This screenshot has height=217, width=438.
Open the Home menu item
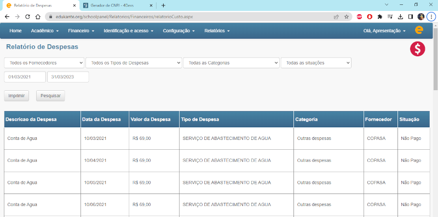click(15, 31)
